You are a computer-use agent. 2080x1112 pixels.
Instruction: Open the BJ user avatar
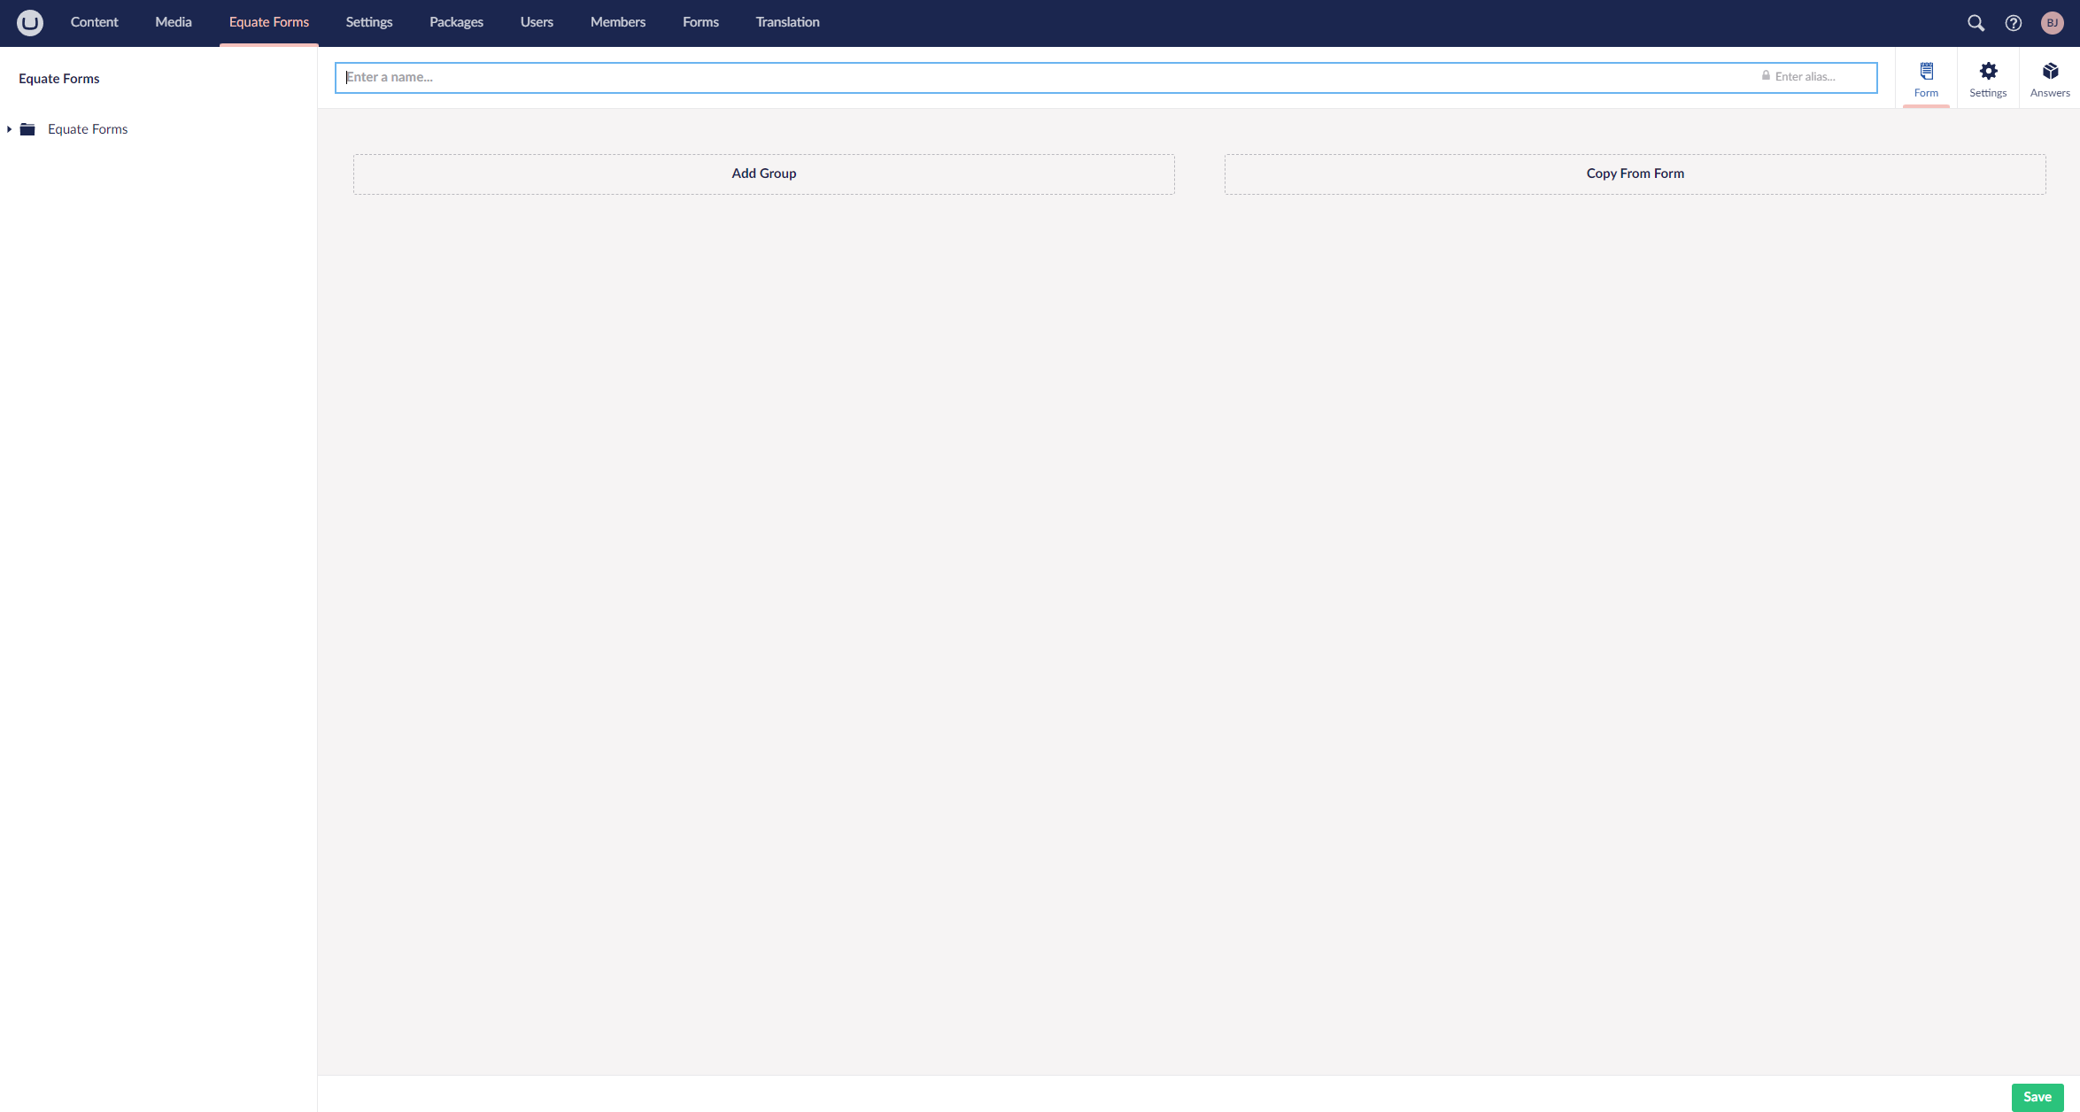coord(2052,23)
